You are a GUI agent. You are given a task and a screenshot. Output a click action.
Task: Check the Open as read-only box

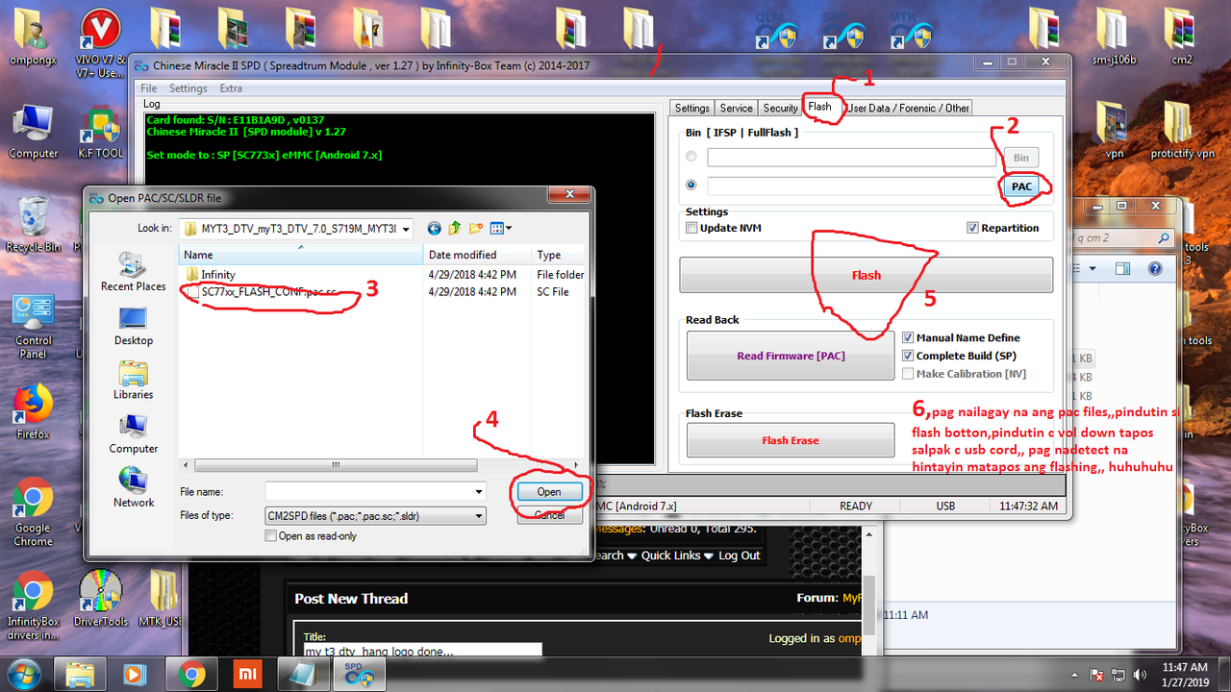coord(271,536)
